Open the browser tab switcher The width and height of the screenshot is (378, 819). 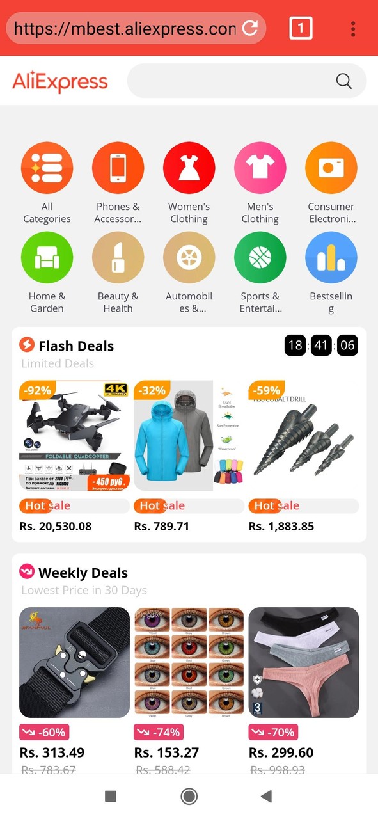[x=301, y=28]
